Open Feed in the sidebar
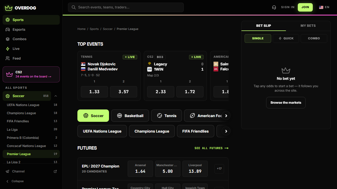 coord(31,58)
